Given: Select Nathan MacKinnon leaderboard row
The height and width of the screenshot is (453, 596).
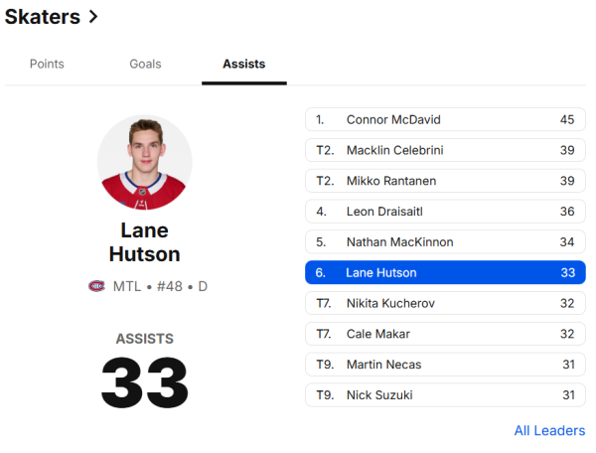Looking at the screenshot, I should pos(445,242).
